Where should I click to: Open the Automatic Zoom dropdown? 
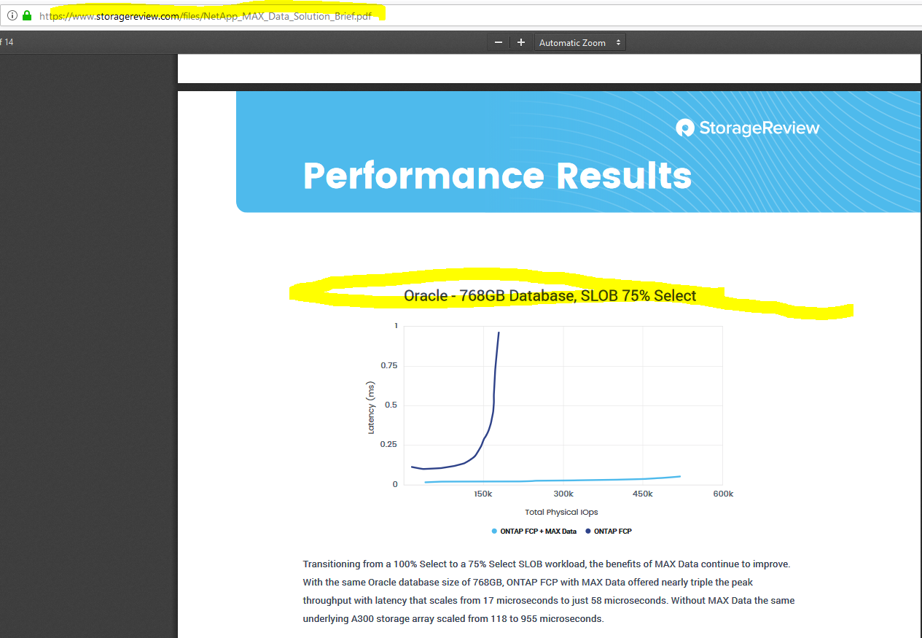click(579, 43)
